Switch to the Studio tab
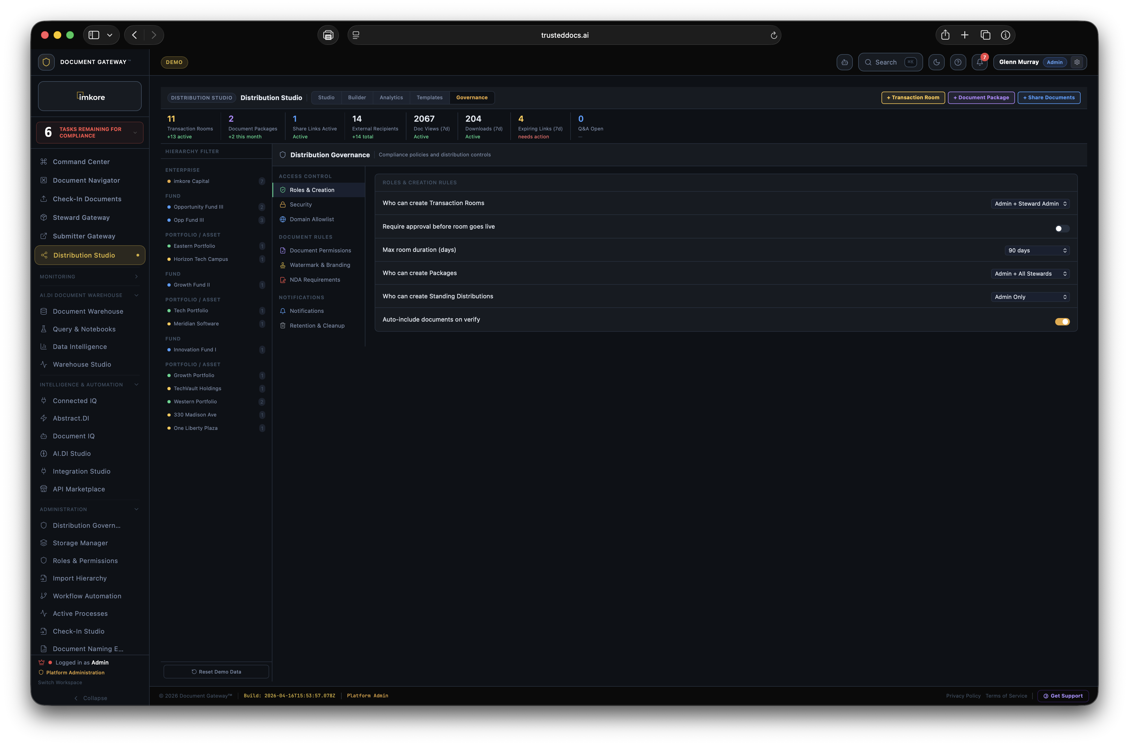 pyautogui.click(x=326, y=98)
